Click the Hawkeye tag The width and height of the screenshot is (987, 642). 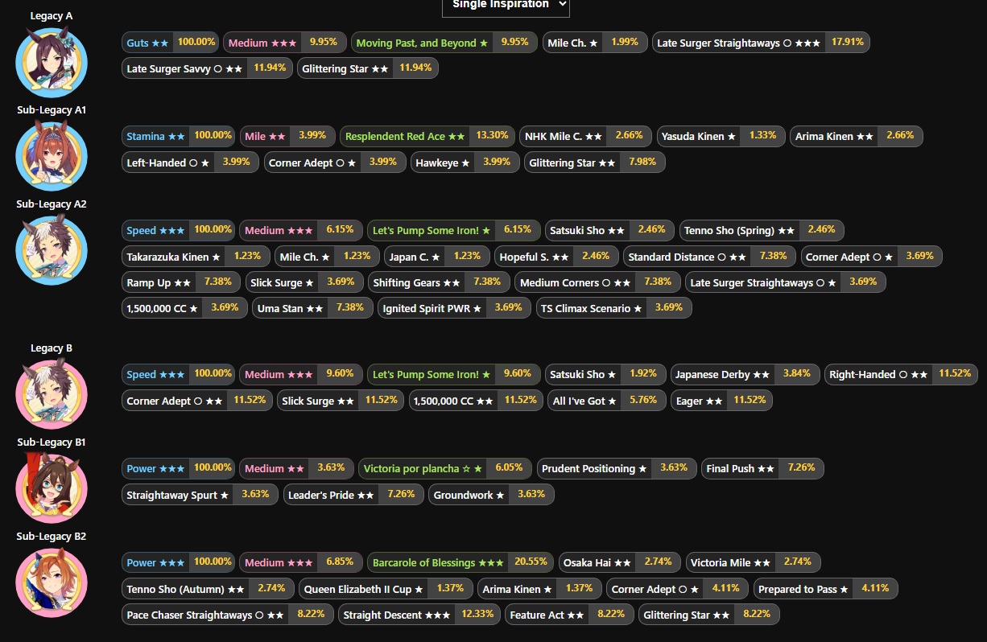pyautogui.click(x=464, y=162)
